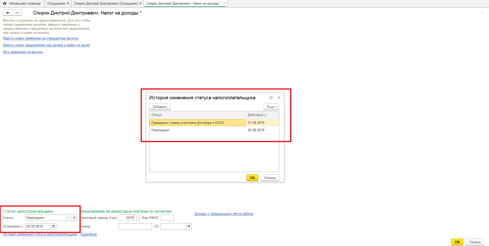The height and width of the screenshot is (246, 489).
Task: Open the home page tab
Action: point(22,4)
